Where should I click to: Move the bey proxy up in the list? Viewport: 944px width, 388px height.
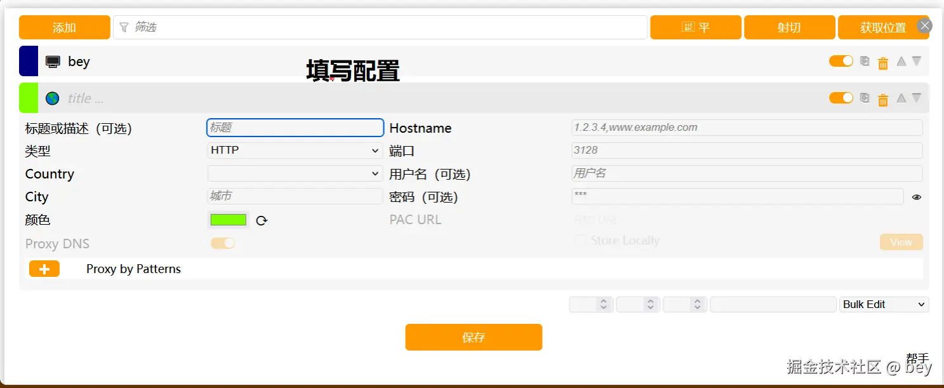[901, 61]
